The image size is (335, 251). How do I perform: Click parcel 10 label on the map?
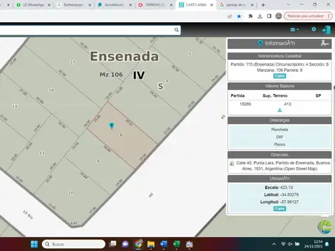[70, 192]
